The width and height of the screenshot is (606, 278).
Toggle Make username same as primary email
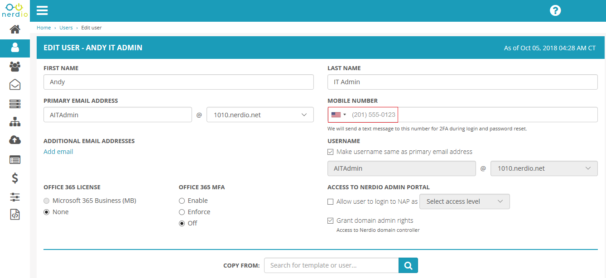(x=331, y=152)
